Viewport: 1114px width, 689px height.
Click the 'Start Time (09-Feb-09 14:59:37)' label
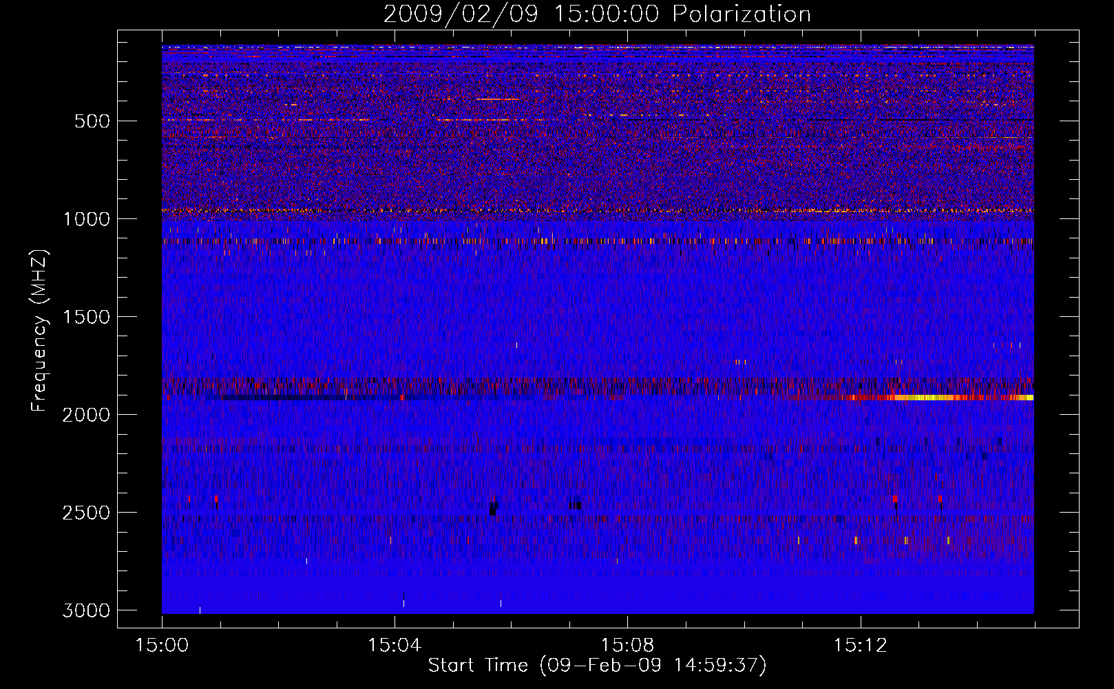(597, 666)
